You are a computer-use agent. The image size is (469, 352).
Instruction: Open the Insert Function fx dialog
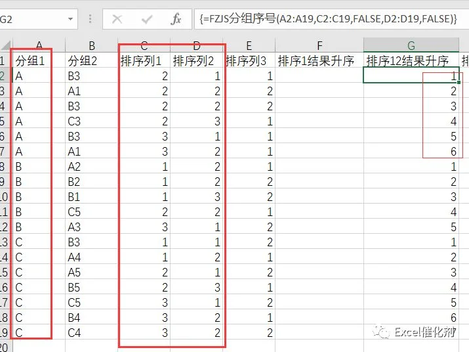point(176,19)
